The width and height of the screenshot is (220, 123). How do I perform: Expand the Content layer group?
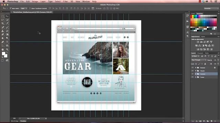[x=196, y=74]
